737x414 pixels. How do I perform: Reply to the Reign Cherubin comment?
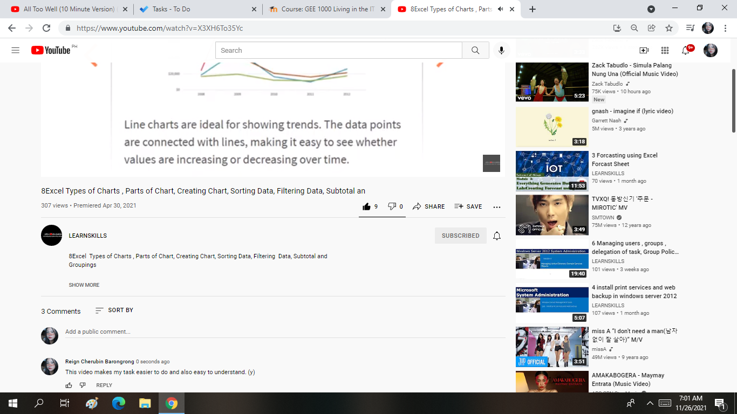104,385
